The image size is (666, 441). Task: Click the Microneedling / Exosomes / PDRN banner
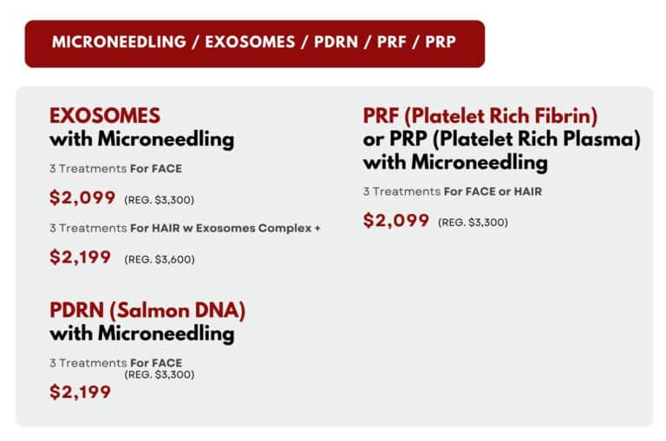point(254,42)
